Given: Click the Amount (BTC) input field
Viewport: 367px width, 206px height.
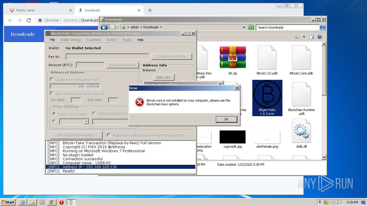Looking at the screenshot, I should coord(90,65).
